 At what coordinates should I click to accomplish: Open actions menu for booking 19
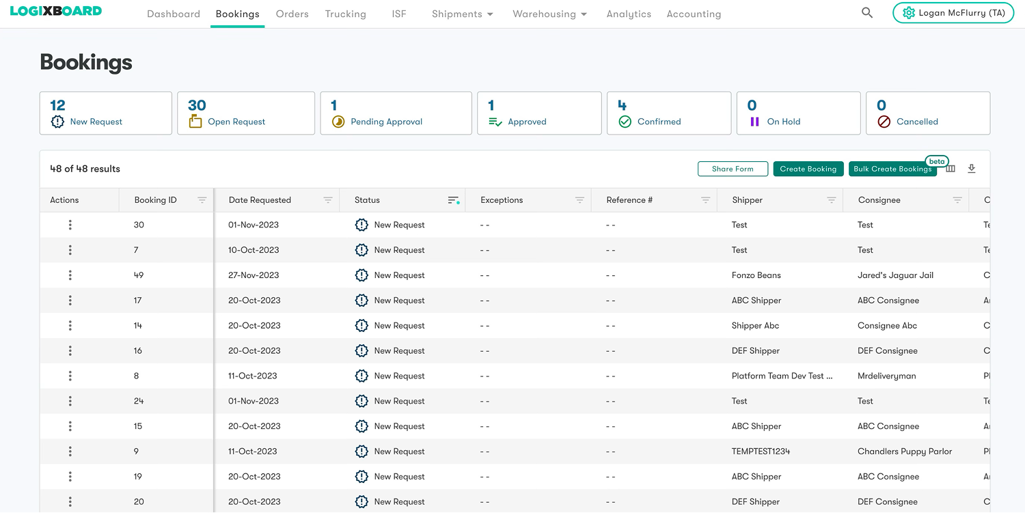[x=70, y=477]
